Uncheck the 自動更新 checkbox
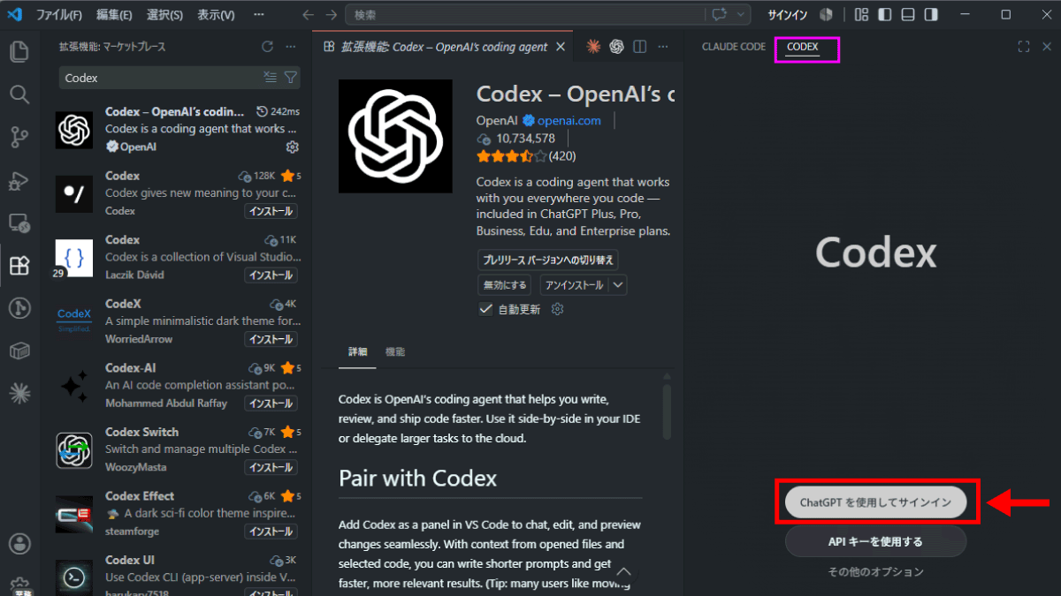Viewport: 1061px width, 596px height. pos(485,309)
